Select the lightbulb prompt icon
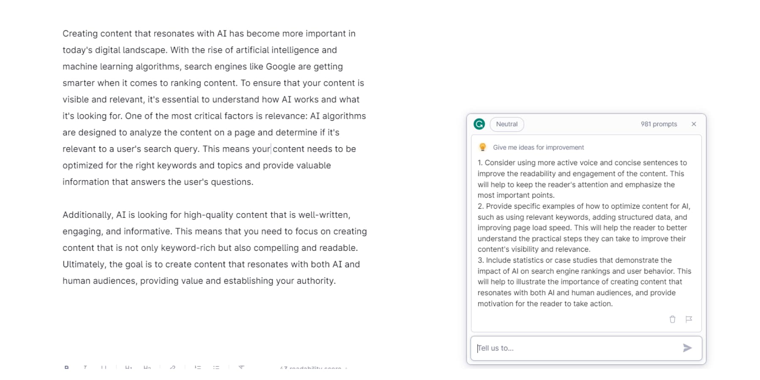This screenshot has width=760, height=380. point(482,147)
